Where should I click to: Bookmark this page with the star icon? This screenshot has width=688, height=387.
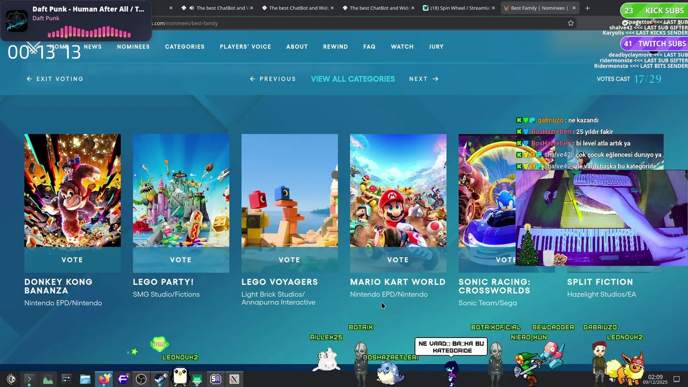click(x=571, y=23)
